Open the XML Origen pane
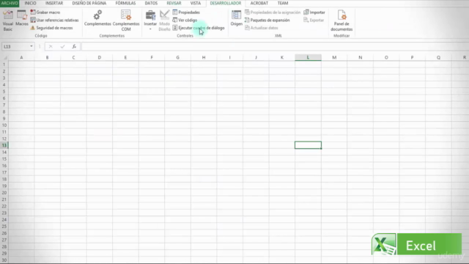Screen dimensions: 469x264 [x=236, y=18]
